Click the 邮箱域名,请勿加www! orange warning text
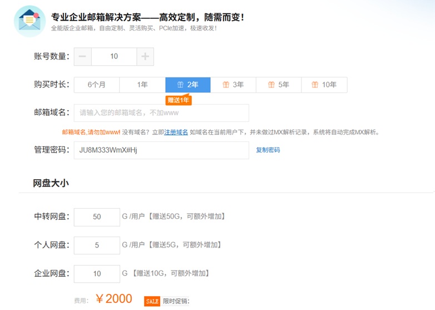The height and width of the screenshot is (310, 435). (x=91, y=132)
